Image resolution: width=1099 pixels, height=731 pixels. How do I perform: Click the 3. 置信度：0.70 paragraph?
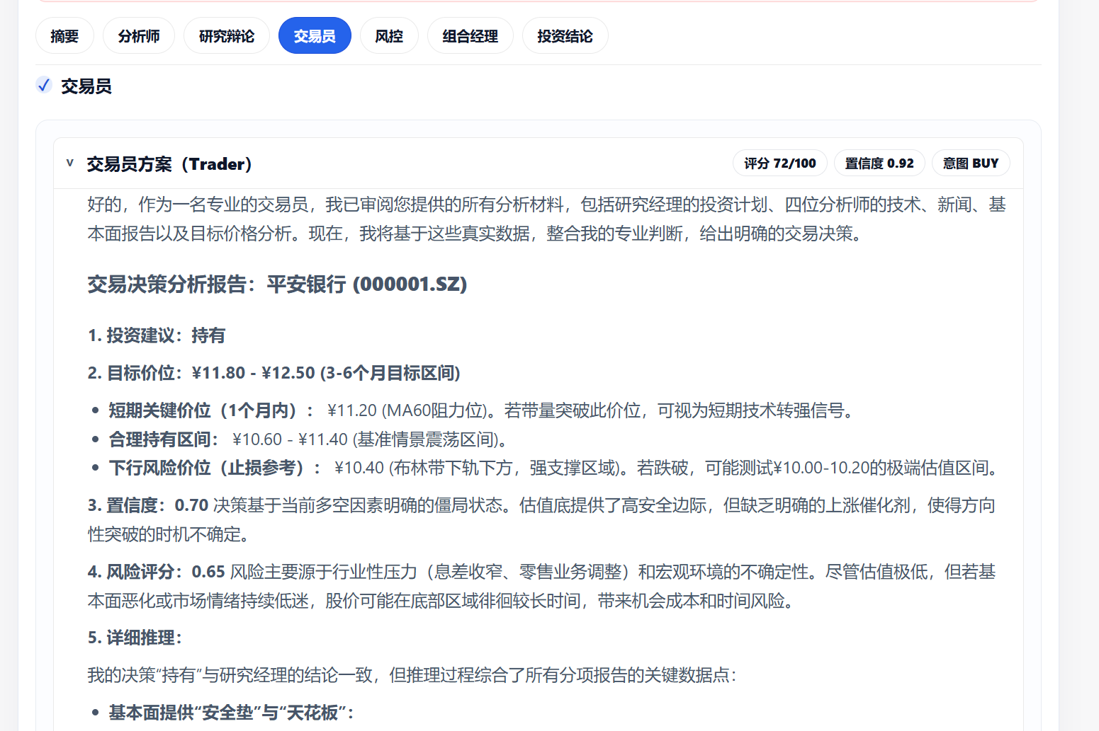(x=541, y=519)
